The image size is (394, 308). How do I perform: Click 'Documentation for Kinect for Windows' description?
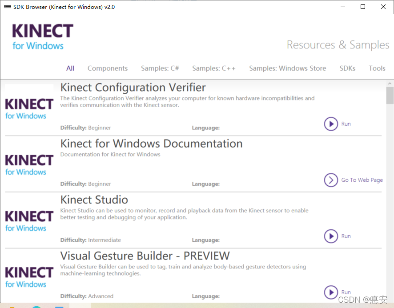click(x=110, y=154)
